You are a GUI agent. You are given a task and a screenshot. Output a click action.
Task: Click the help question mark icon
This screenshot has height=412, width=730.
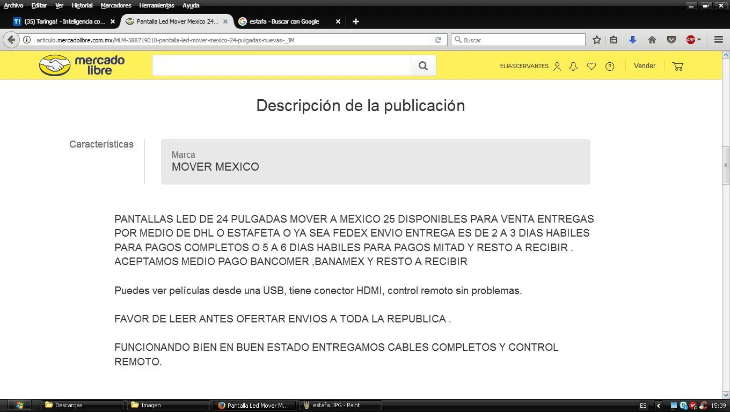coord(610,66)
